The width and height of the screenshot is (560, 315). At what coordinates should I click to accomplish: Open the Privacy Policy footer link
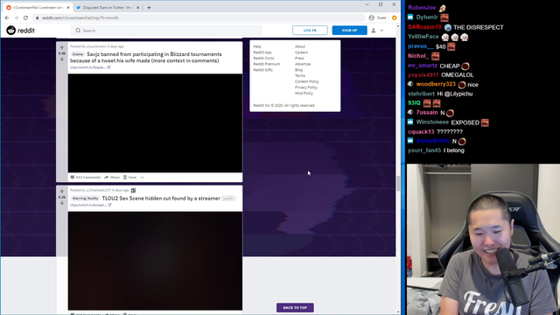tap(306, 87)
